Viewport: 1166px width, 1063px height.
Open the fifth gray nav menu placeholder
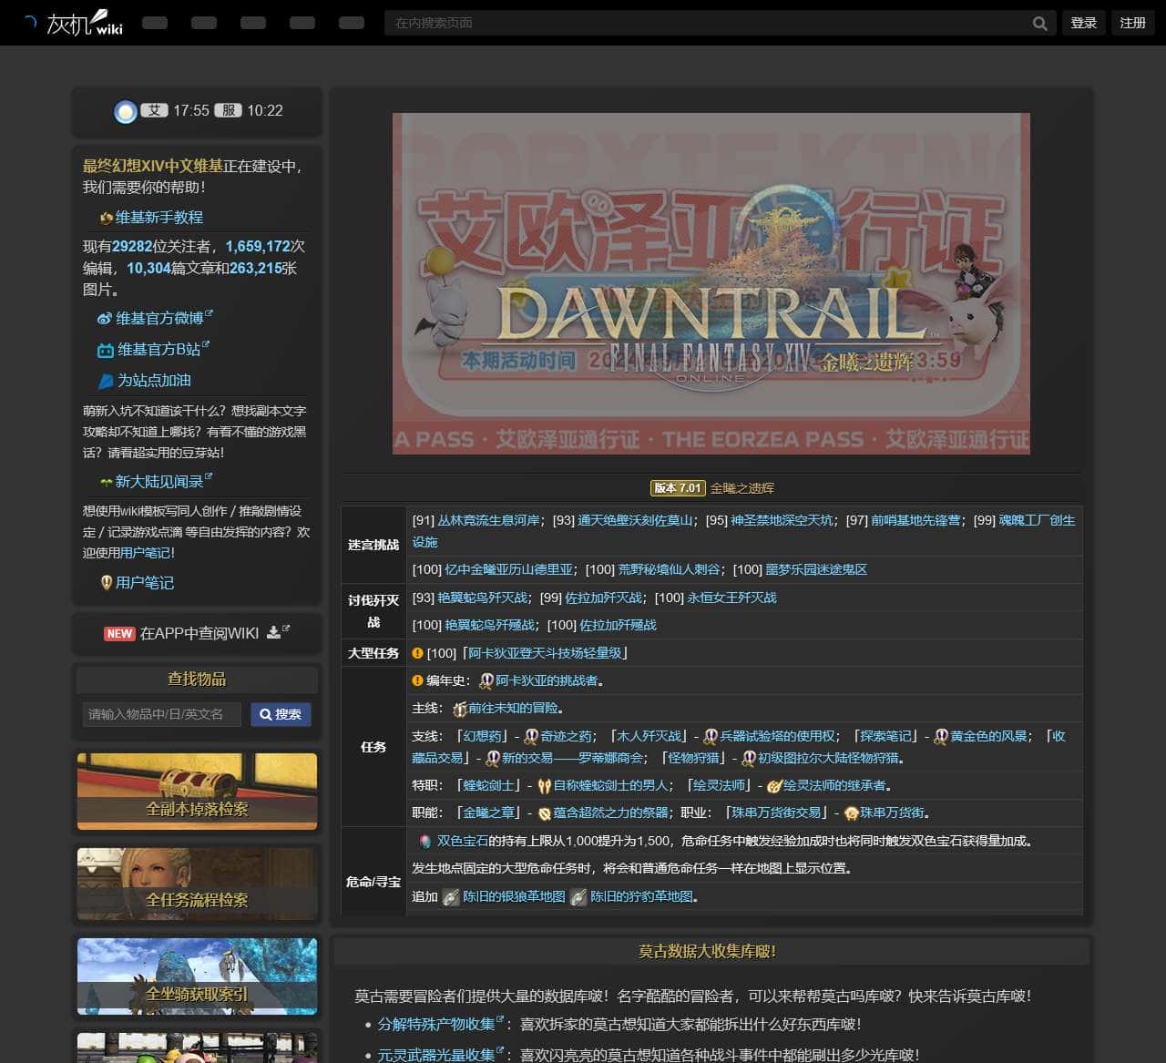[x=352, y=23]
